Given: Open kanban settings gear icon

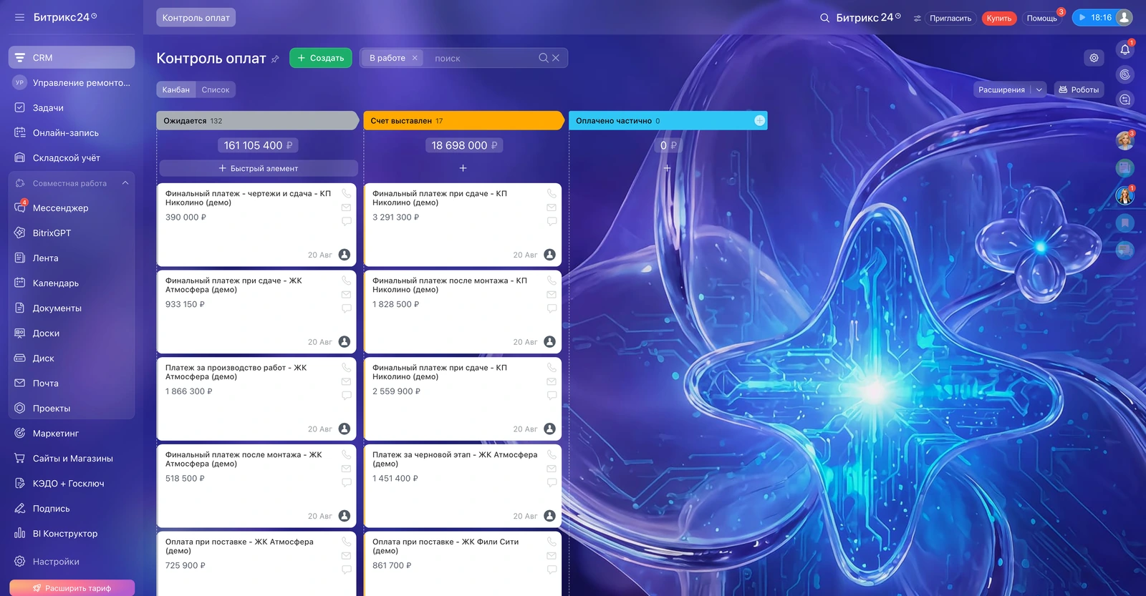Looking at the screenshot, I should pos(1094,58).
